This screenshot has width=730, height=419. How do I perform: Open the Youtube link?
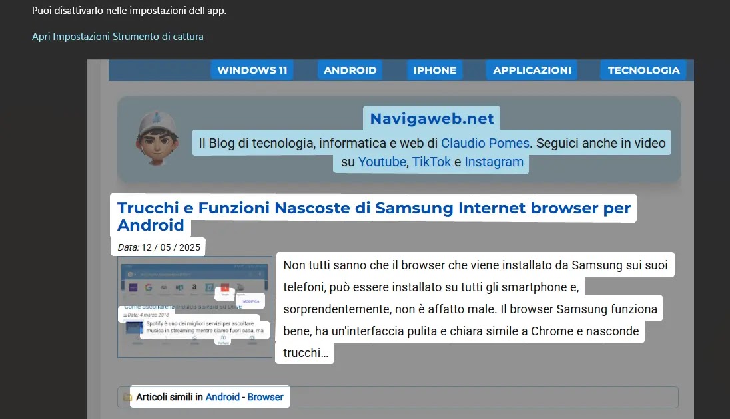pos(382,162)
